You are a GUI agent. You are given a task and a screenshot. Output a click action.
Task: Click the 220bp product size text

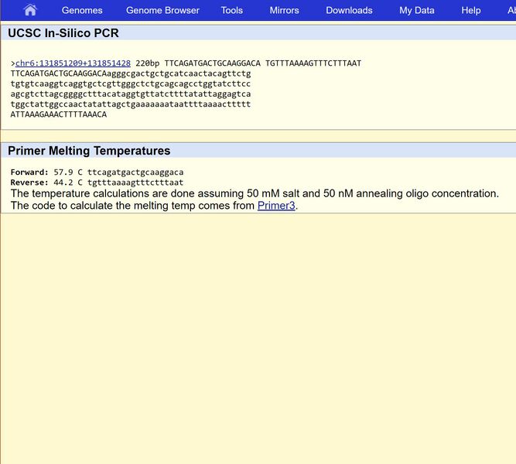pos(147,63)
